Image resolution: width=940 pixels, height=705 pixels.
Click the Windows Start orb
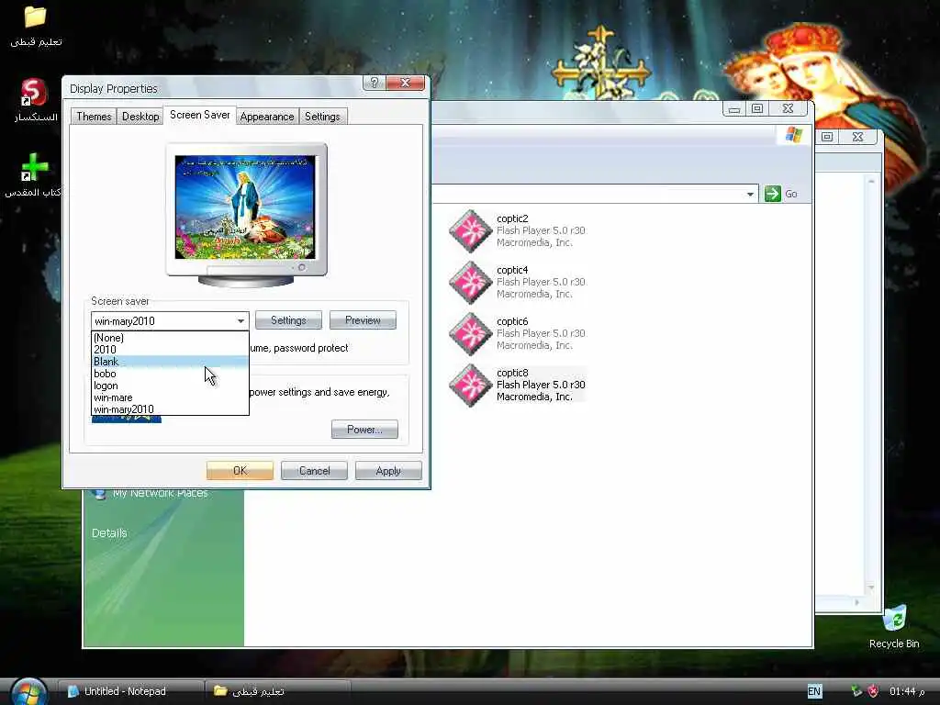pos(28,691)
